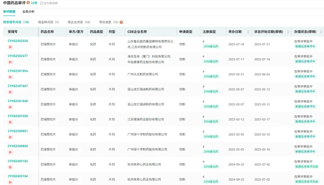The image size is (324, 185).
Task: Click the star icon for 设为常用库
Action: coord(41,3)
